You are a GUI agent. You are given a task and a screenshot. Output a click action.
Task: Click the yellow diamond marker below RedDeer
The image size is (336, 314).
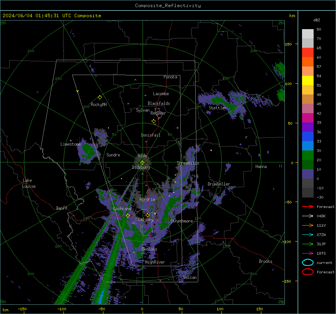154,121
